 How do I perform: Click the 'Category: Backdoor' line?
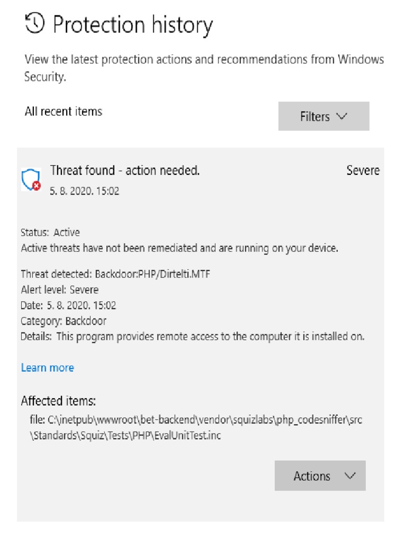(63, 321)
